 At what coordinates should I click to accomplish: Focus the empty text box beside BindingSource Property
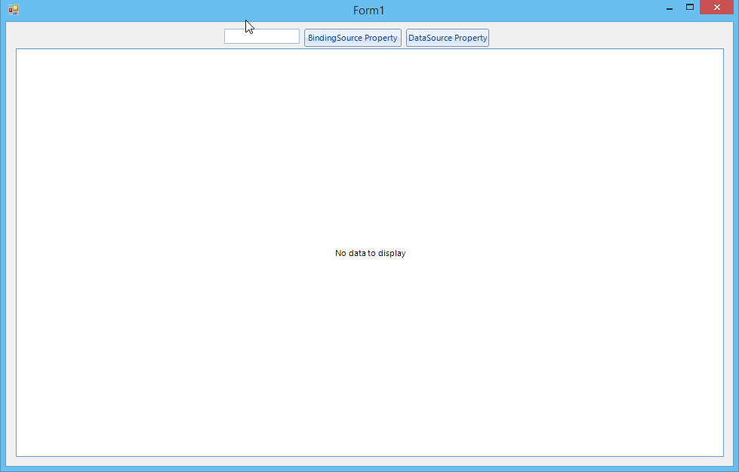[x=262, y=36]
